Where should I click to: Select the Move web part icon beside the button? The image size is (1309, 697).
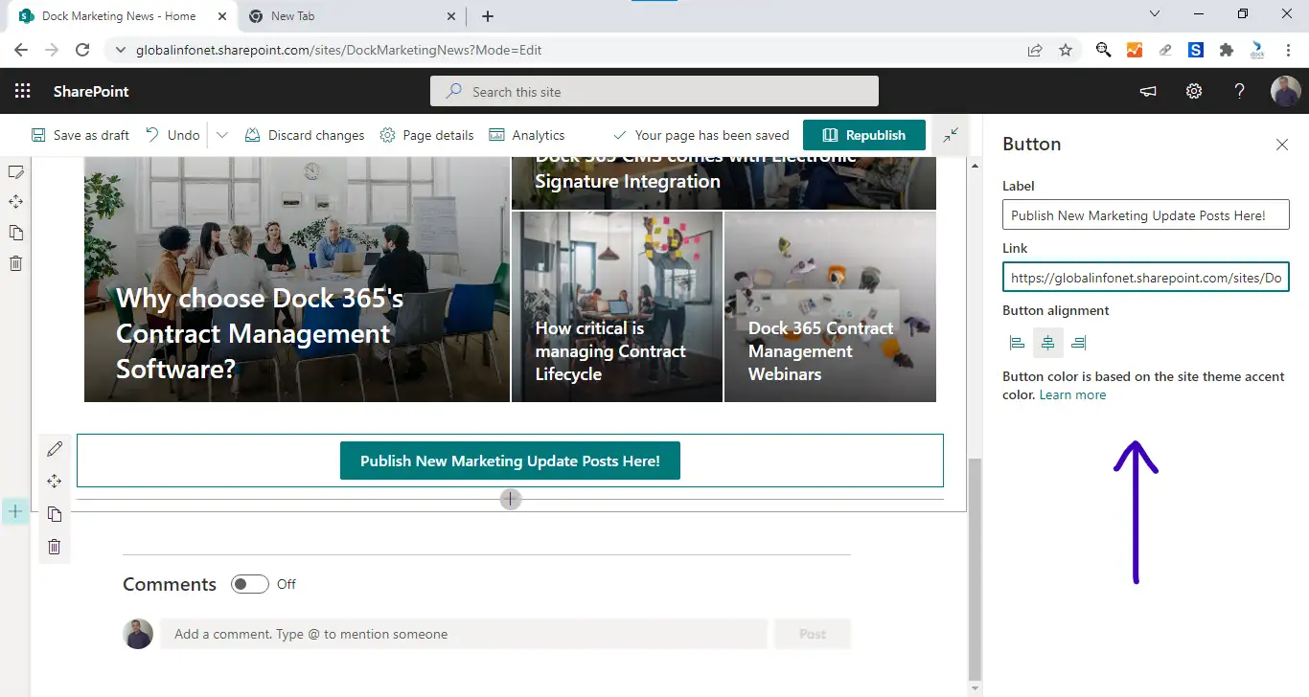coord(55,482)
